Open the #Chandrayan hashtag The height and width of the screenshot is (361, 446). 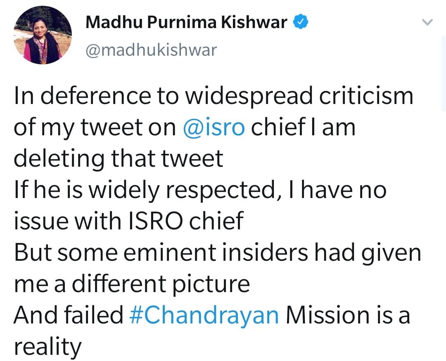coord(204,315)
